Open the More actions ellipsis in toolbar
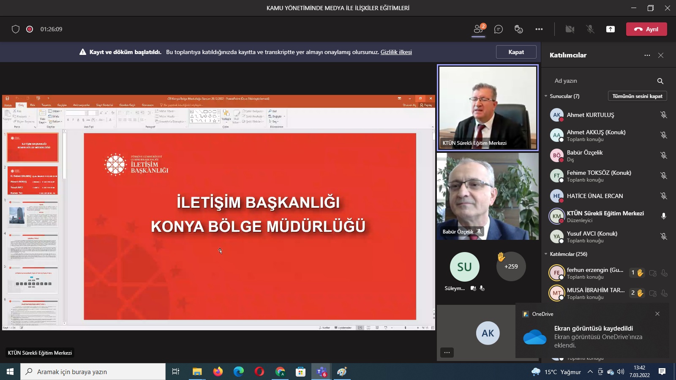This screenshot has height=380, width=676. (539, 29)
